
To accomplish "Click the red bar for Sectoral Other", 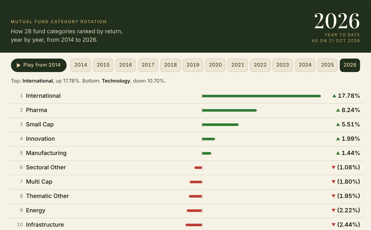I will (x=198, y=168).
